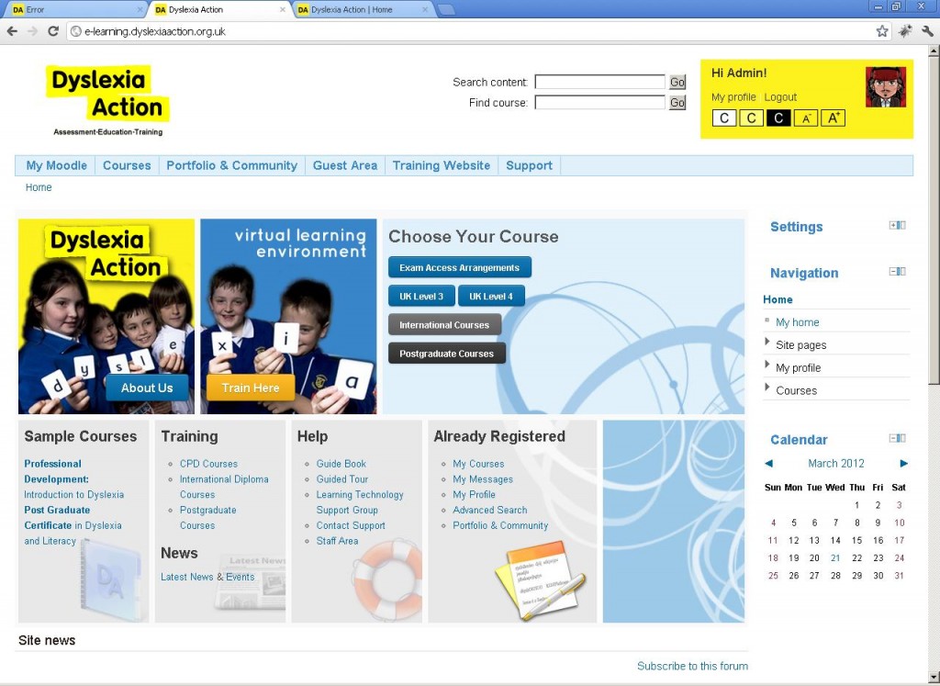Screen dimensions: 940x686
Task: Decrease text size with A- button
Action: pos(805,118)
